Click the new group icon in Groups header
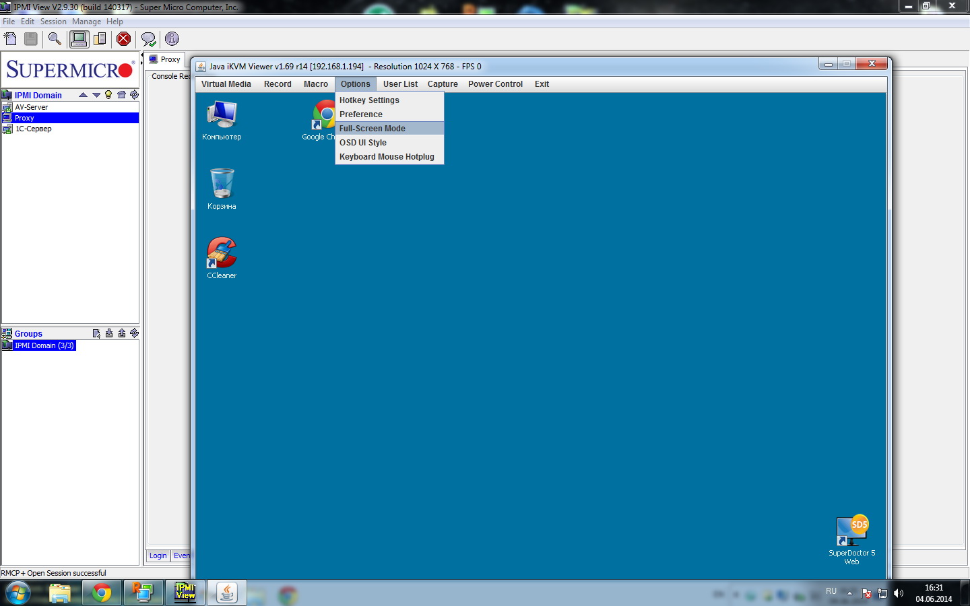 (96, 333)
